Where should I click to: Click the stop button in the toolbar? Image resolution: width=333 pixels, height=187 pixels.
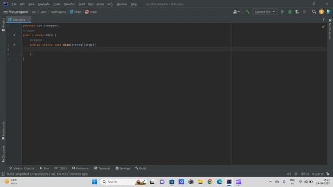304,12
